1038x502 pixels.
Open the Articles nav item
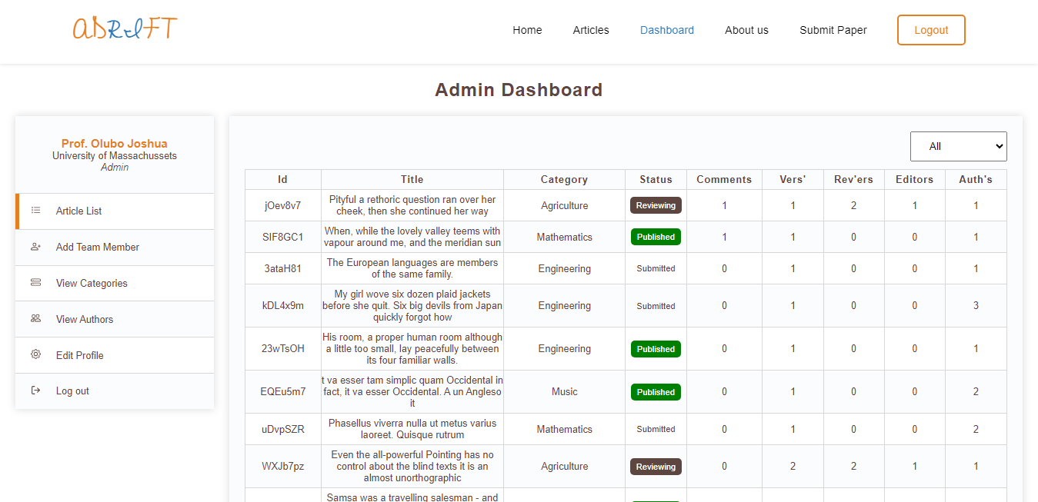[590, 30]
